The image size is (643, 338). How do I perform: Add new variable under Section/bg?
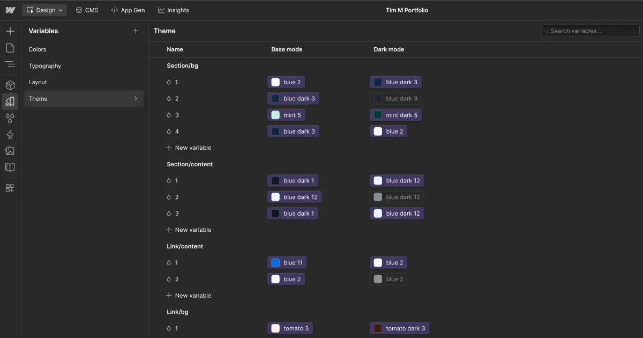click(x=189, y=148)
